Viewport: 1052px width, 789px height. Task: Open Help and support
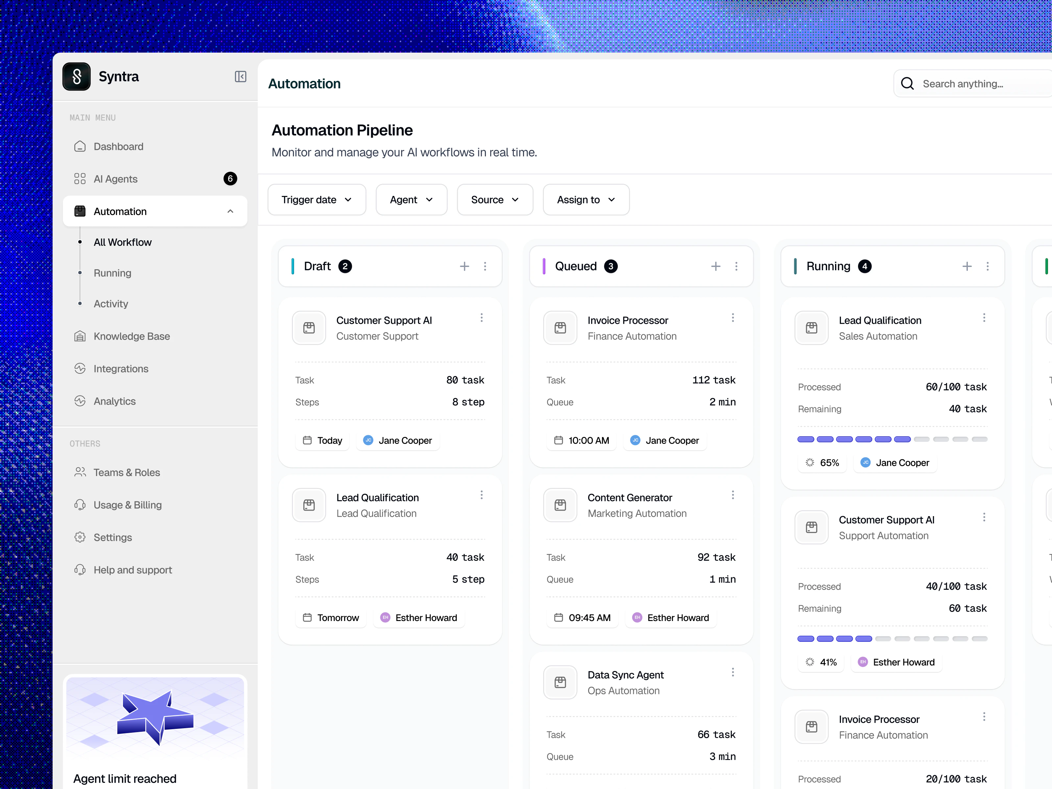click(155, 570)
